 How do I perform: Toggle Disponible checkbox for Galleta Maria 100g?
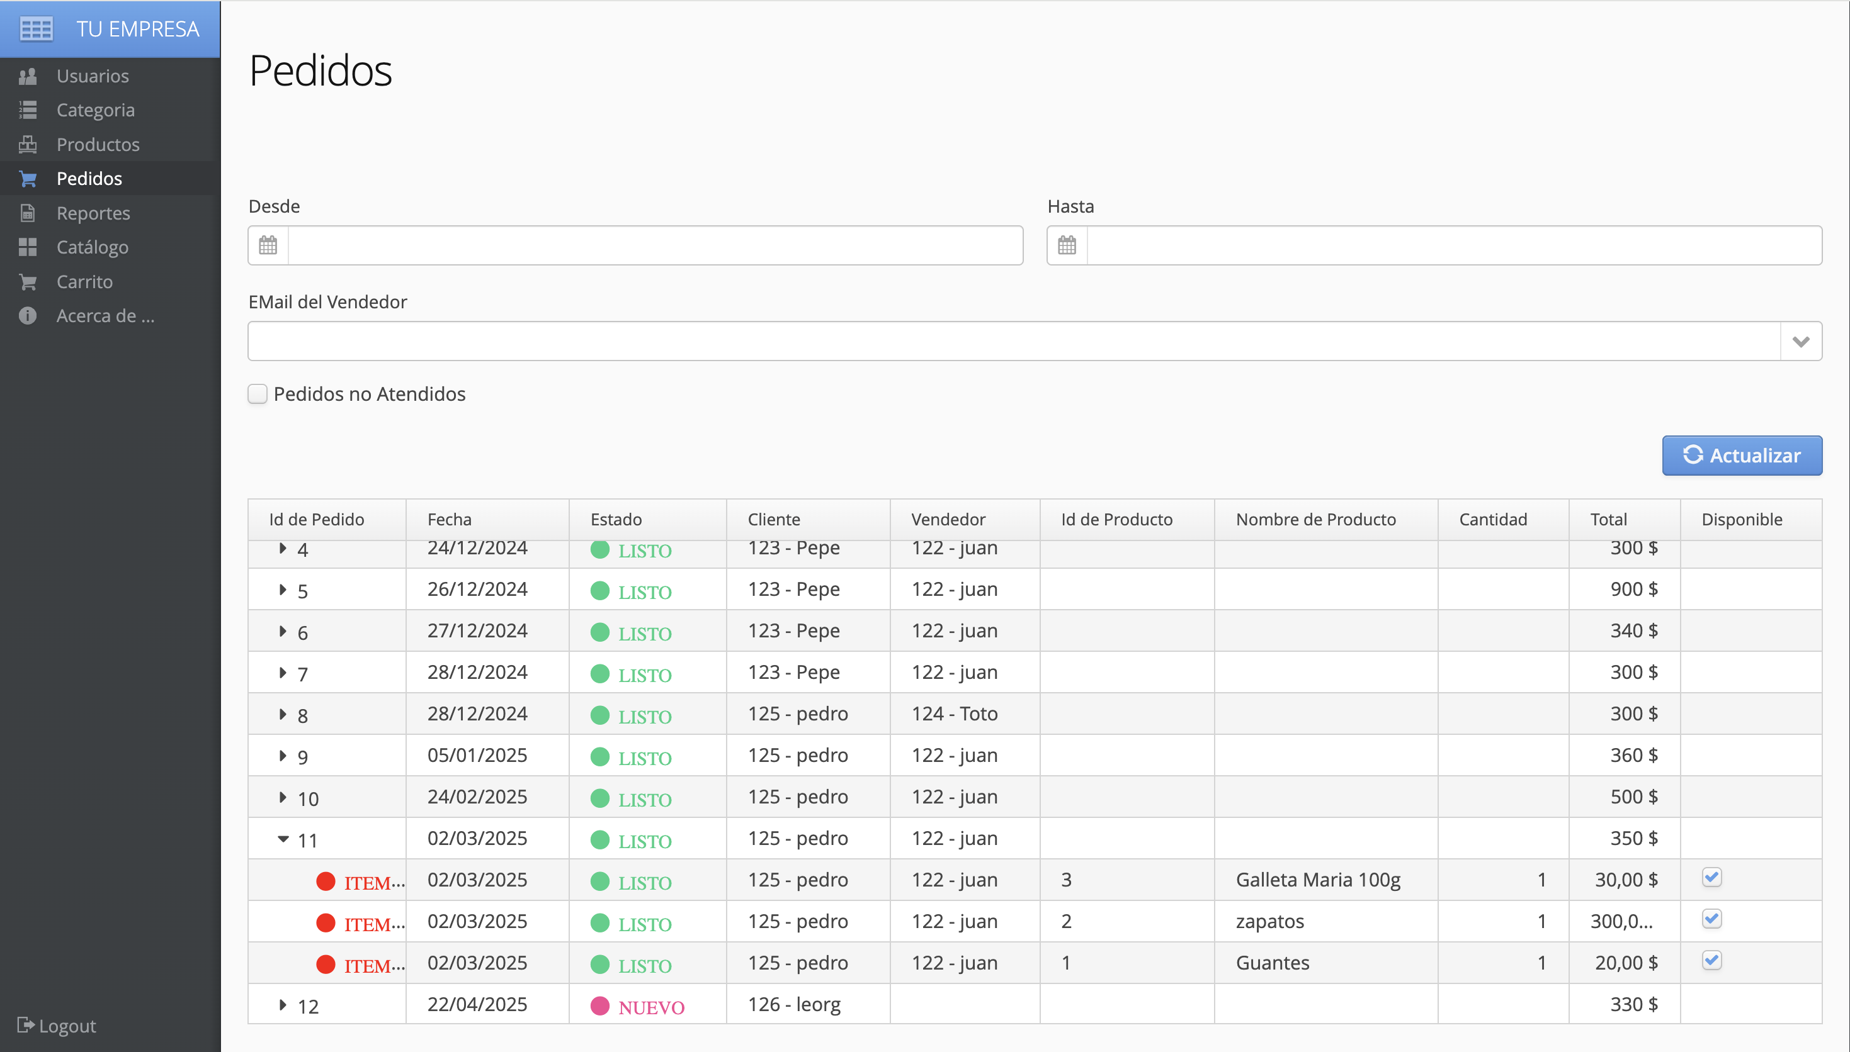click(1712, 877)
